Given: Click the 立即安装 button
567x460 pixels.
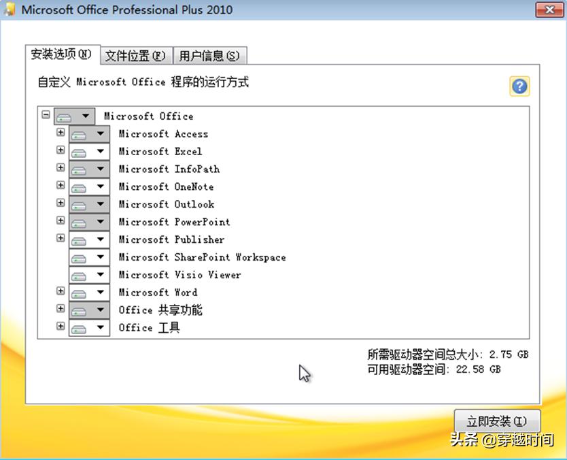Looking at the screenshot, I should [x=496, y=421].
